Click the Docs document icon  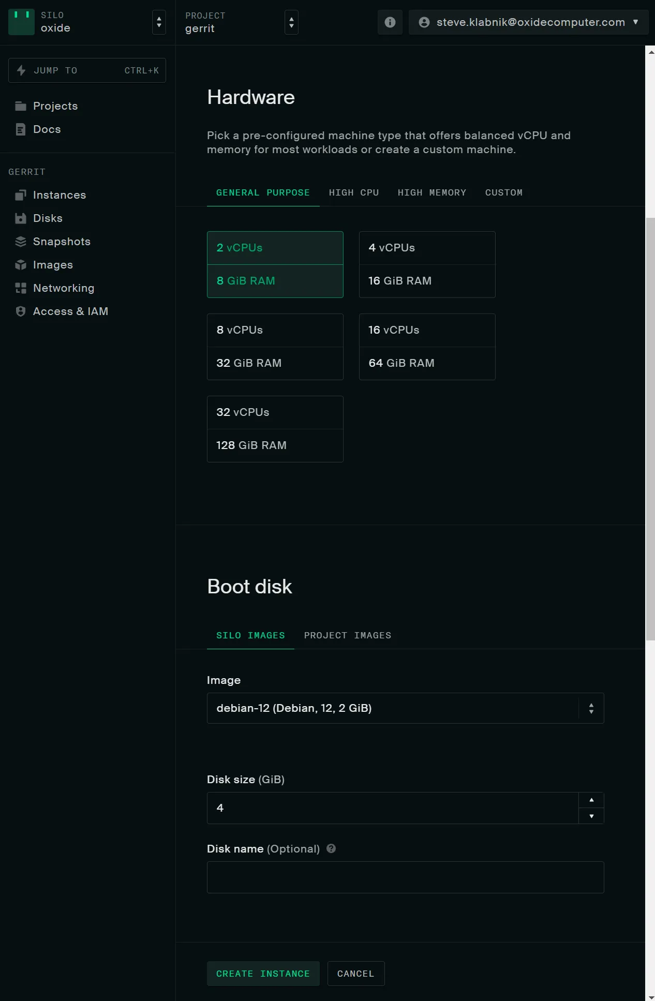point(21,129)
